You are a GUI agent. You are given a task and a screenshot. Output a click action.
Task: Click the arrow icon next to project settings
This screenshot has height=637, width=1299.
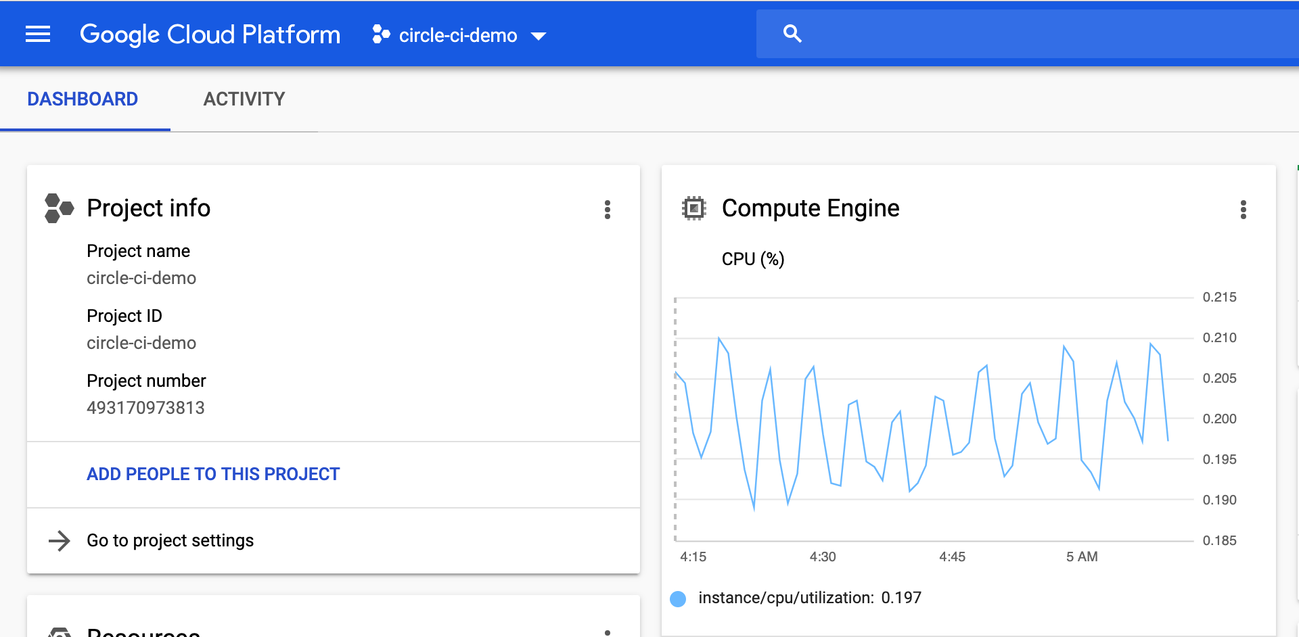tap(60, 540)
